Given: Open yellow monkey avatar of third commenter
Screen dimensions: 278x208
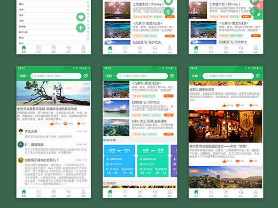Looking at the screenshot, I should pyautogui.click(x=21, y=160).
